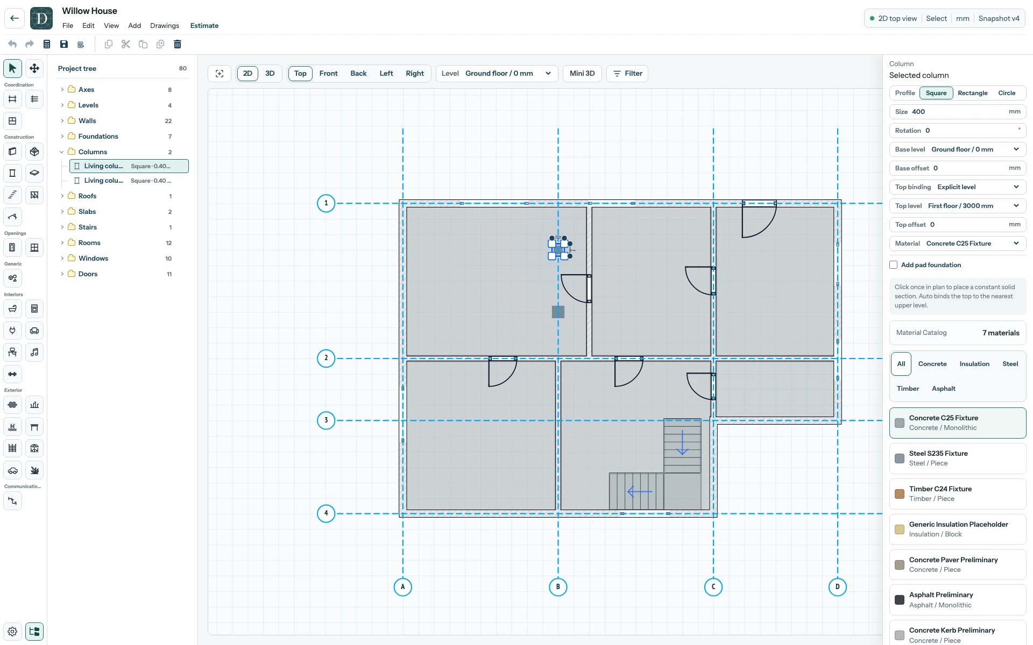Toggle the project tree panel icon
Screen dimensions: 1033x645
(x=34, y=632)
